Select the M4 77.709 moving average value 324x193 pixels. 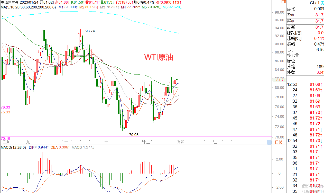[131, 7]
